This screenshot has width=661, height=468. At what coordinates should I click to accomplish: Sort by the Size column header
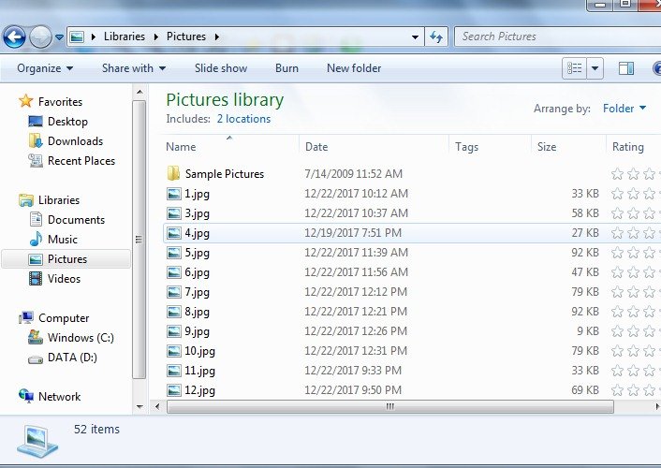coord(568,147)
